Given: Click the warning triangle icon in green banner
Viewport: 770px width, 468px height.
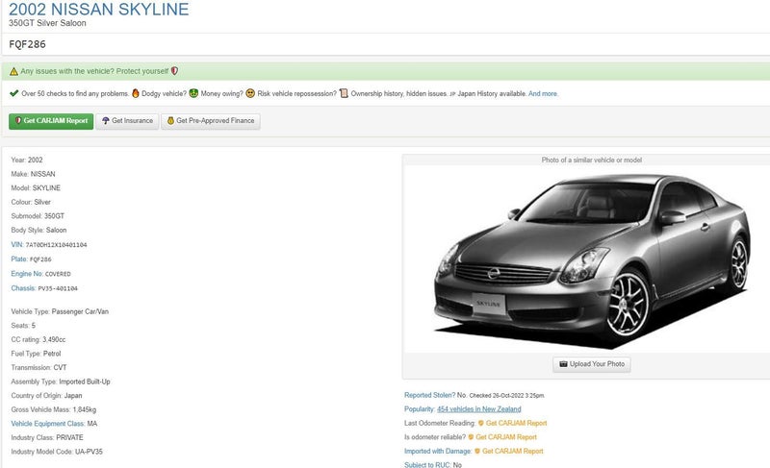Looking at the screenshot, I should tap(13, 71).
